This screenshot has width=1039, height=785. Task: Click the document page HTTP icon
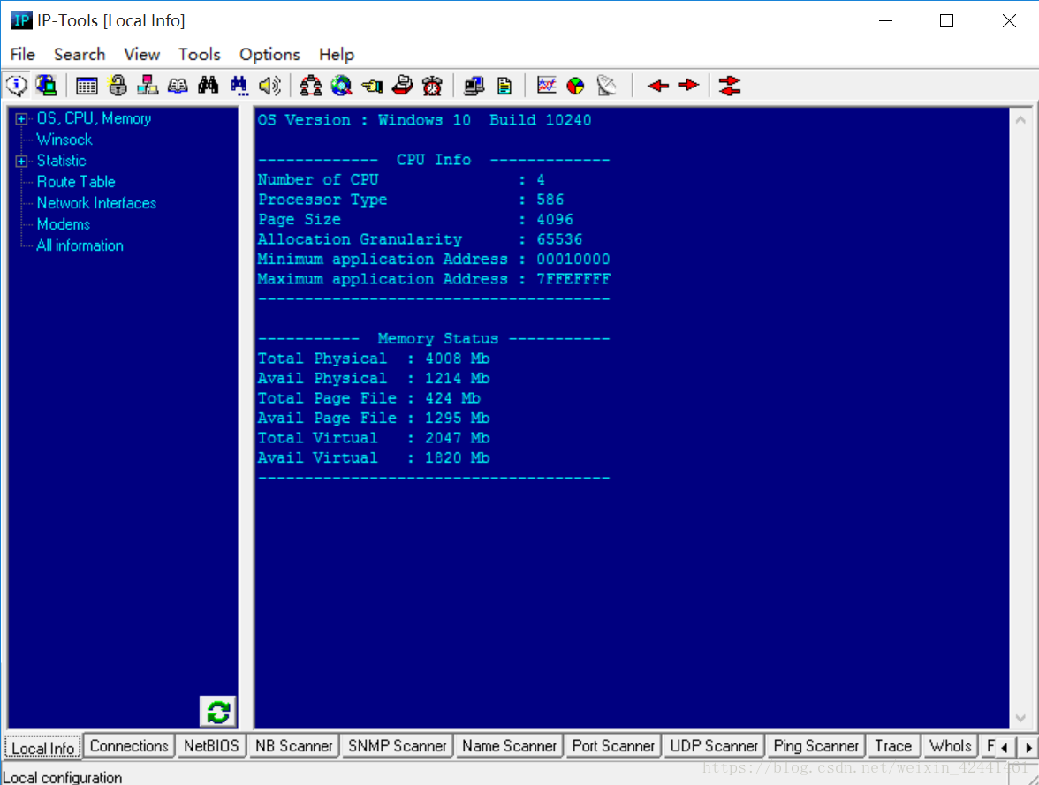[x=504, y=86]
